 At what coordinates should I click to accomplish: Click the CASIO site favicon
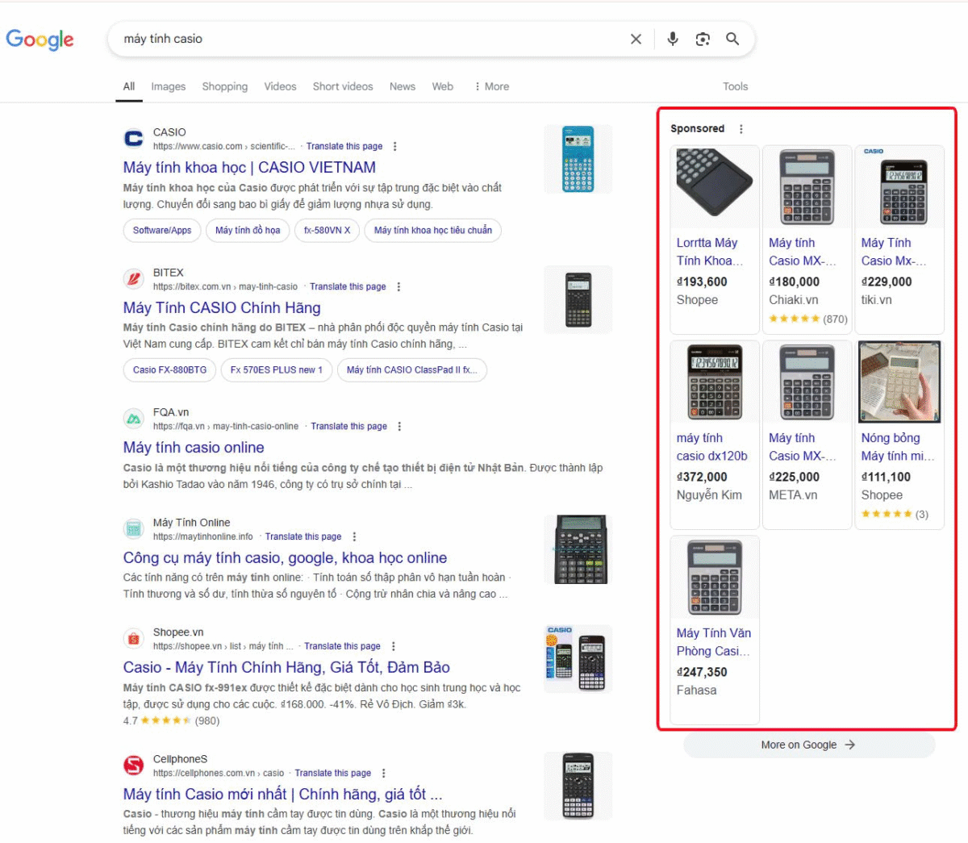(133, 139)
